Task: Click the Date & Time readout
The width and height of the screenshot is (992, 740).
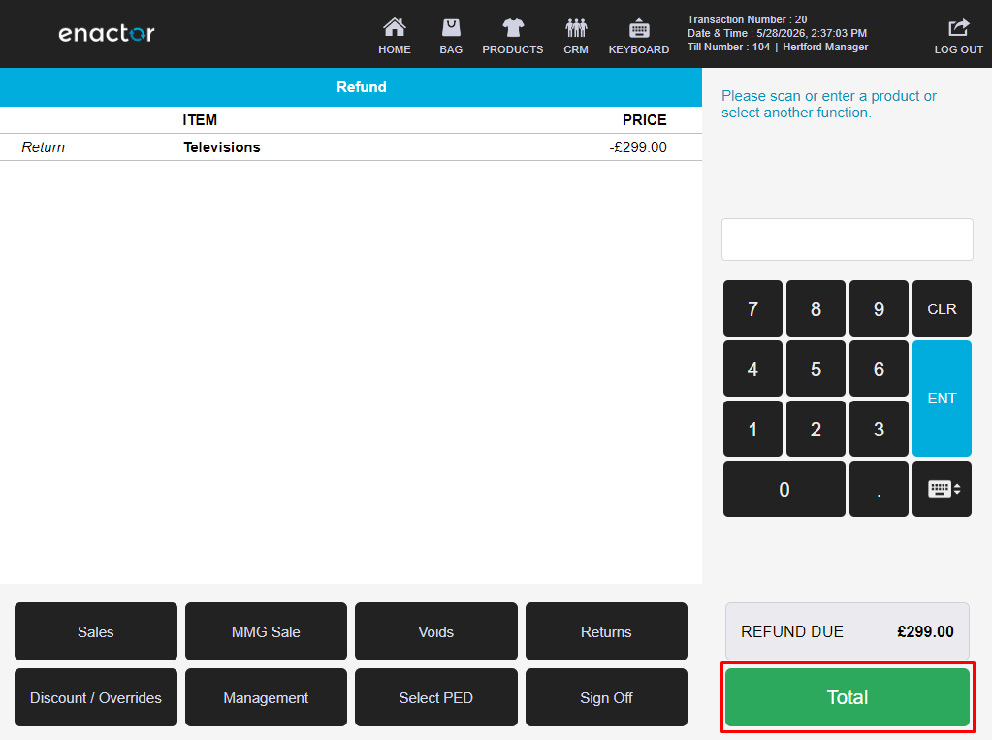Action: click(777, 33)
